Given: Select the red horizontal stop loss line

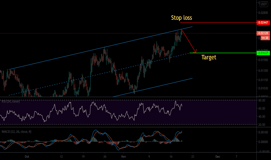Looking at the screenshot, I should coord(218,22).
